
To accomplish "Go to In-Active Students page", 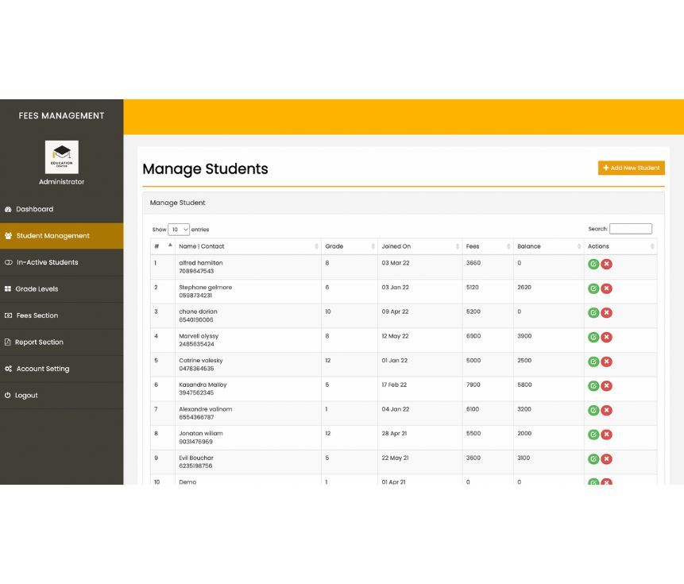I will pos(47,262).
